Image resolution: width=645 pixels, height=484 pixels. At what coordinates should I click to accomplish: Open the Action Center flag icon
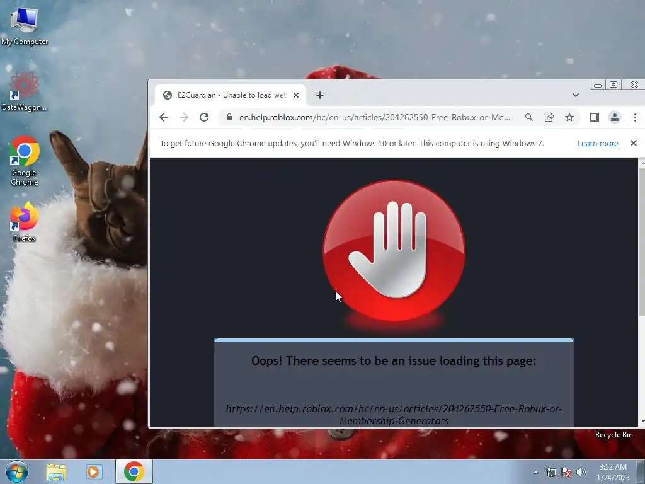point(566,472)
